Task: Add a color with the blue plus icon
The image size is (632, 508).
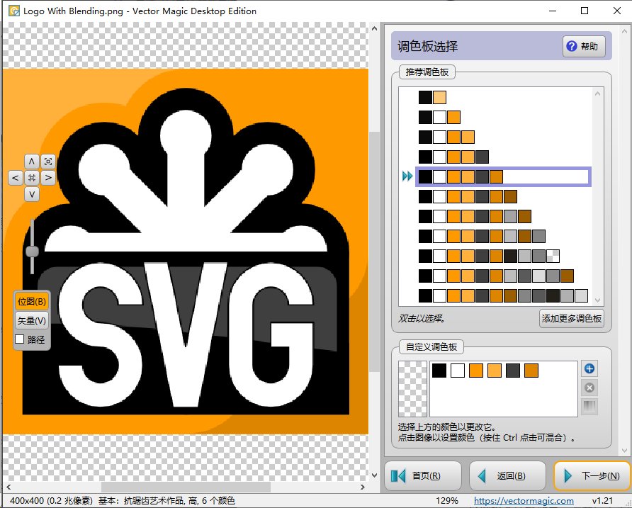Action: click(589, 368)
